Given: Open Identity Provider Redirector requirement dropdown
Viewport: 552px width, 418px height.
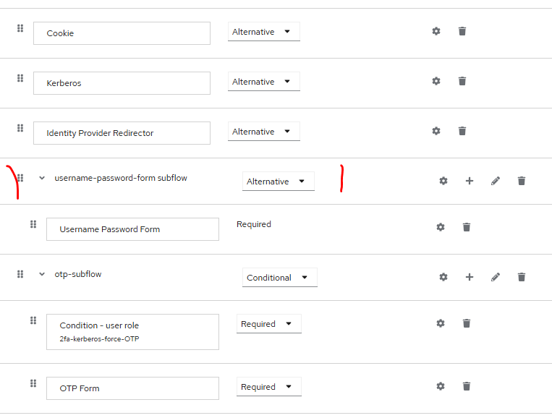Looking at the screenshot, I should point(263,132).
